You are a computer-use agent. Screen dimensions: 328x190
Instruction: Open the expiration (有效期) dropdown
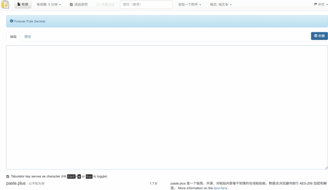click(x=48, y=5)
